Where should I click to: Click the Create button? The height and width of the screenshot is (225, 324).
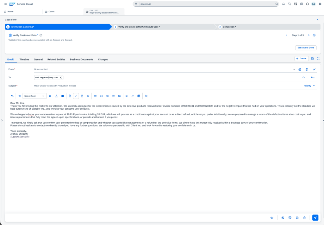pos(301,59)
